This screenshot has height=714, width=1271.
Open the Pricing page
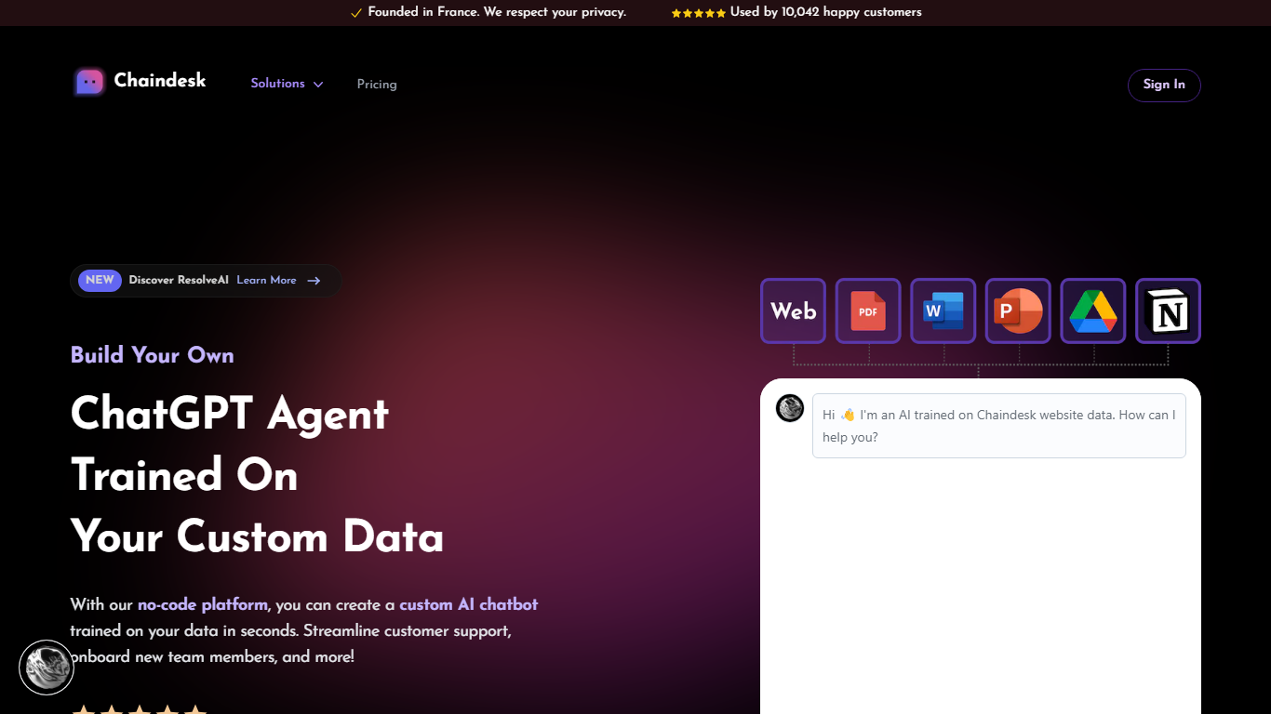[x=377, y=85]
